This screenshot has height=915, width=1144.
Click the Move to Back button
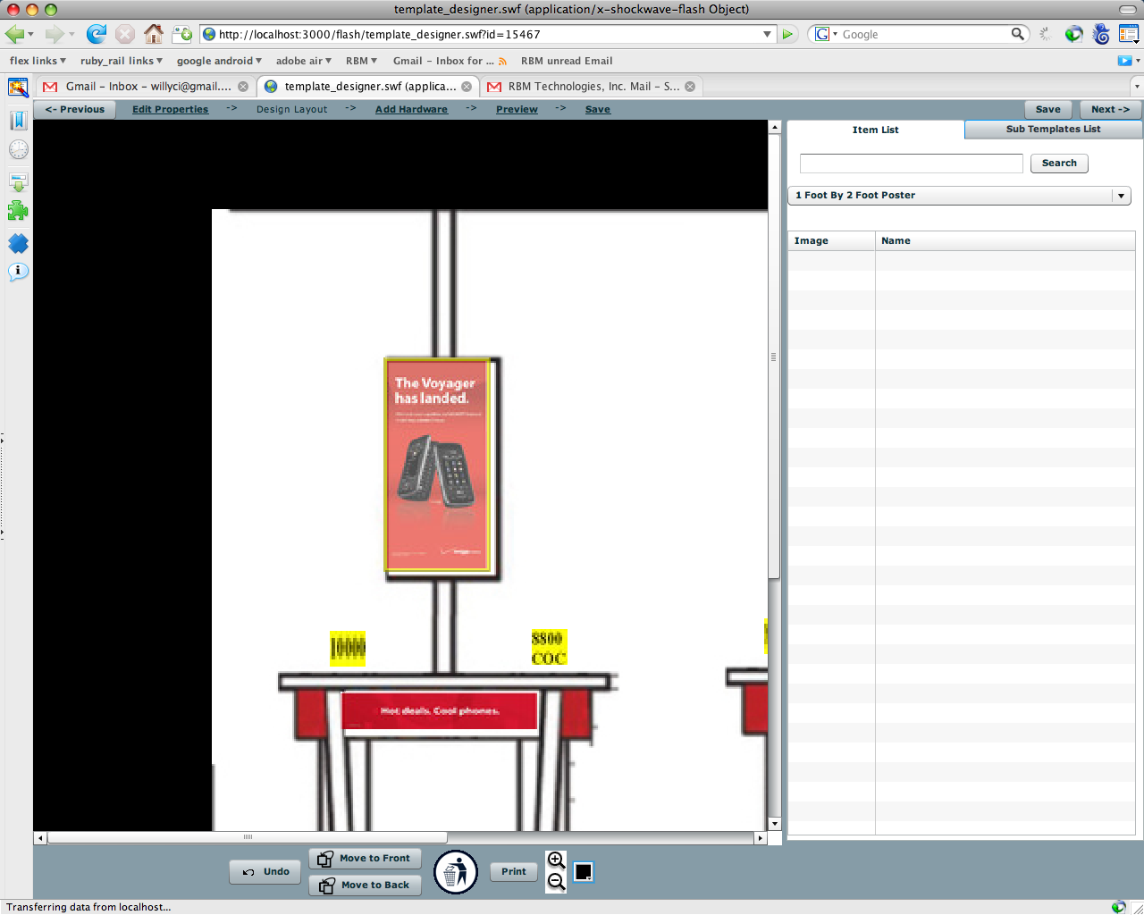click(365, 886)
